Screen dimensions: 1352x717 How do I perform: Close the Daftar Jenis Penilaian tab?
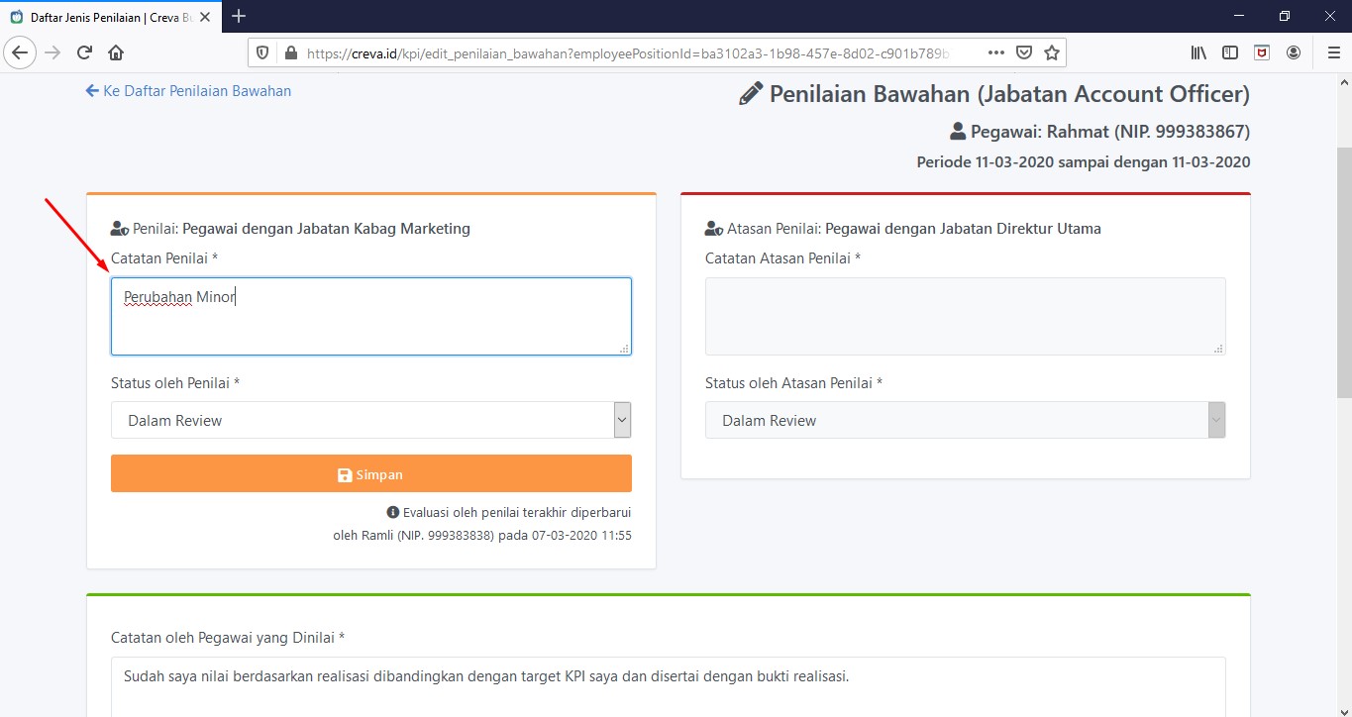pyautogui.click(x=205, y=17)
